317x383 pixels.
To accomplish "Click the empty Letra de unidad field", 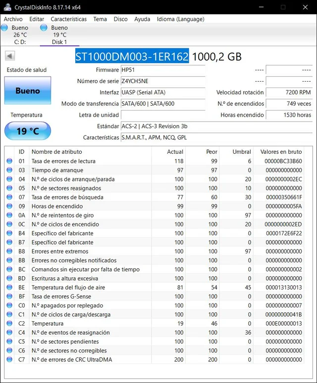I will pos(163,115).
